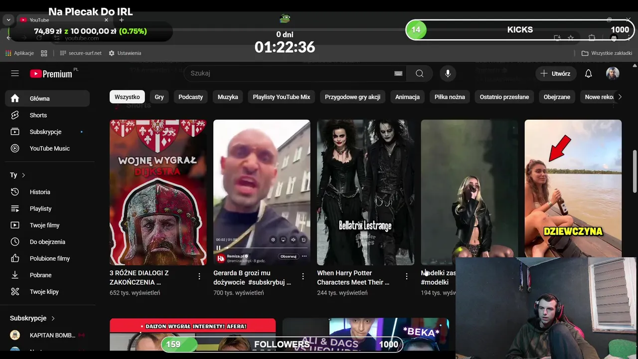The width and height of the screenshot is (638, 359).
Task: Open options for Gerarda B short
Action: tap(303, 276)
